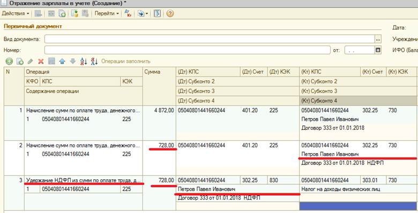Screen dimensions: 418x213
Task: Click Операции заполнить button
Action: (x=126, y=61)
